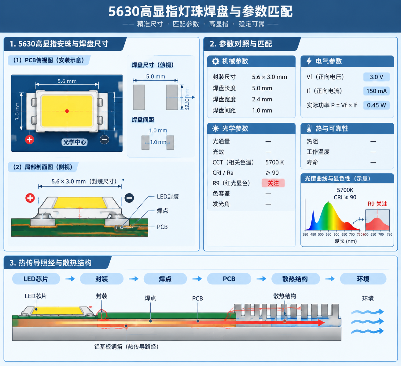Click the 3.0 V forward voltage badge
Screen dimensions: 401x366
click(377, 77)
